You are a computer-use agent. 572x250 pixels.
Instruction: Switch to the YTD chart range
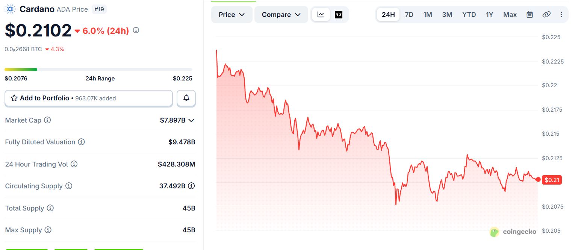tap(469, 15)
